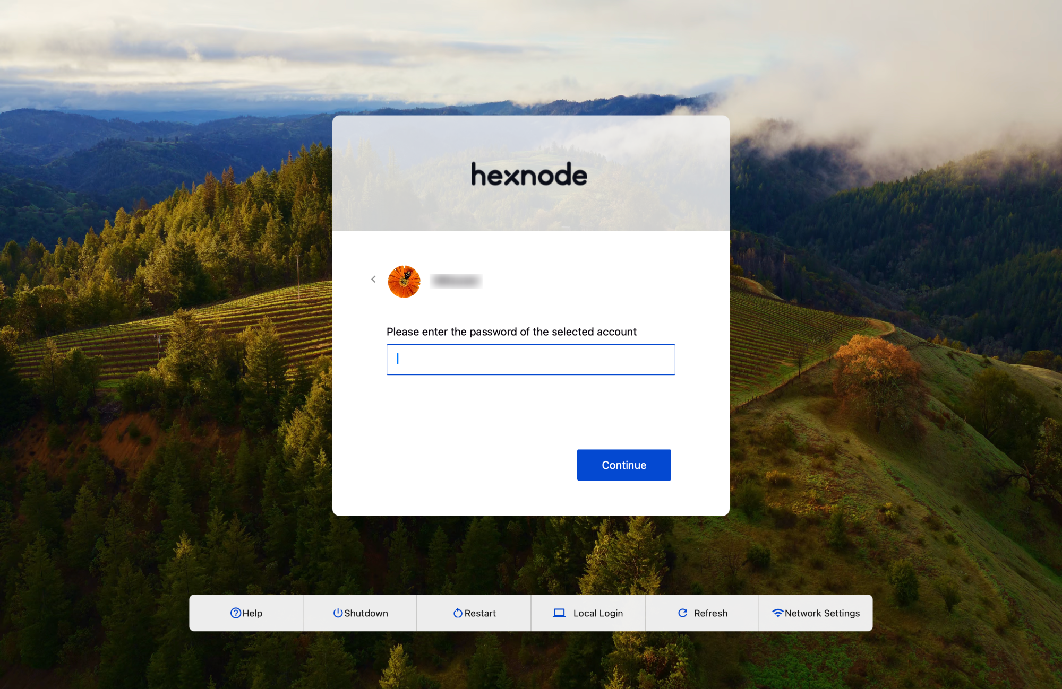The width and height of the screenshot is (1062, 689).
Task: Click the Local Login laptop icon
Action: 559,613
